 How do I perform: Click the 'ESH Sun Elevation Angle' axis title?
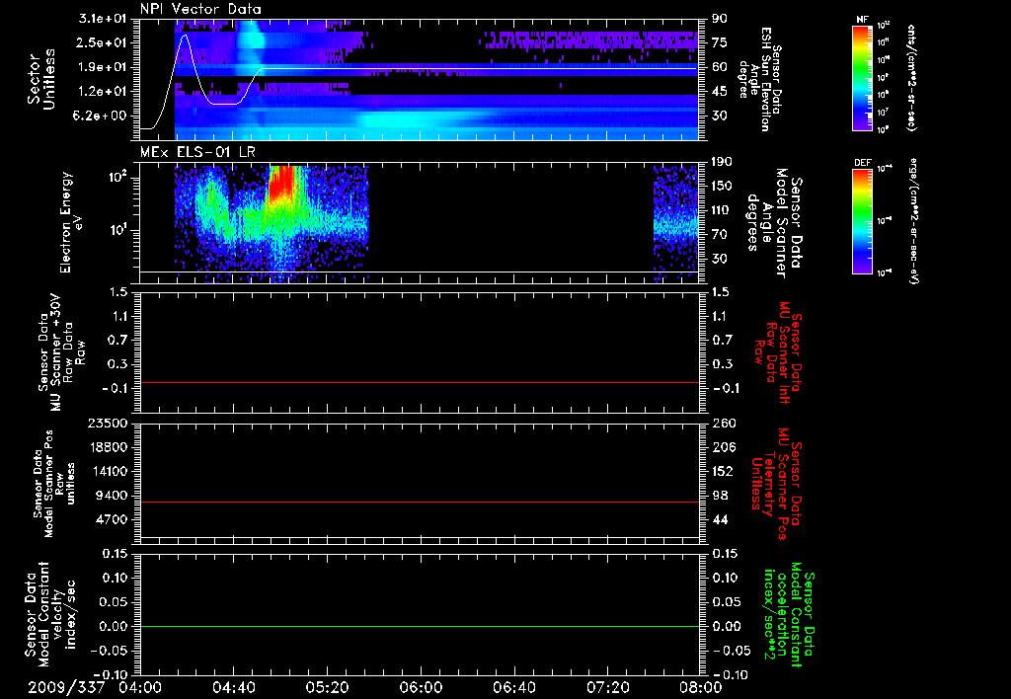pyautogui.click(x=760, y=79)
